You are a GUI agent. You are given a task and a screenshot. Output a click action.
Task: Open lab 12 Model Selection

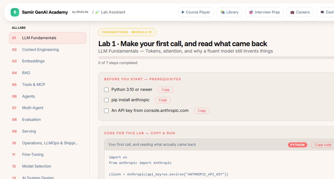click(x=48, y=166)
